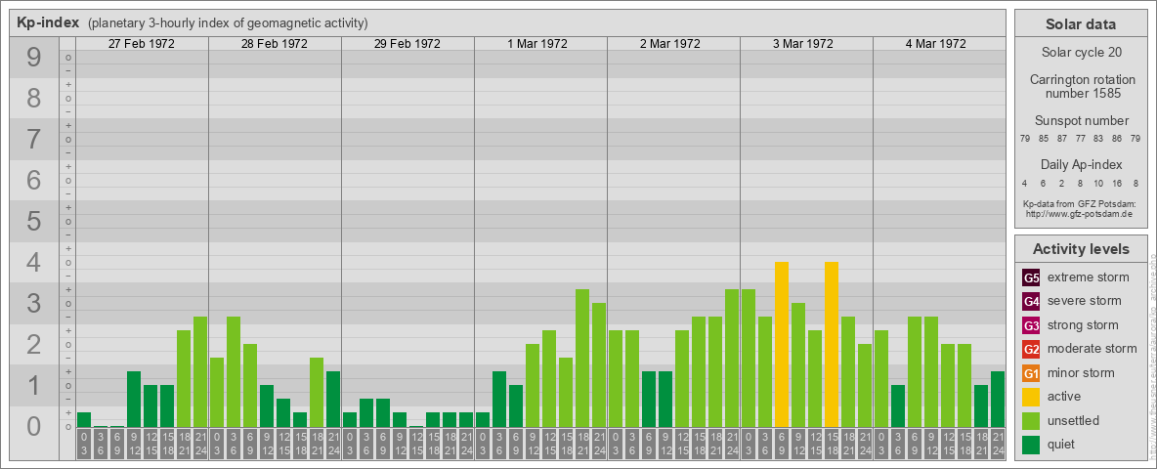Click the moderate storm legend label
The height and width of the screenshot is (469, 1157).
coord(1093,348)
